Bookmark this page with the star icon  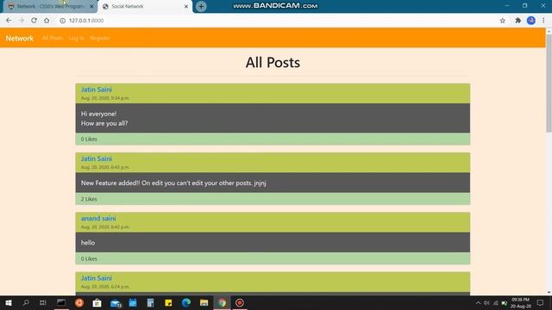point(502,21)
